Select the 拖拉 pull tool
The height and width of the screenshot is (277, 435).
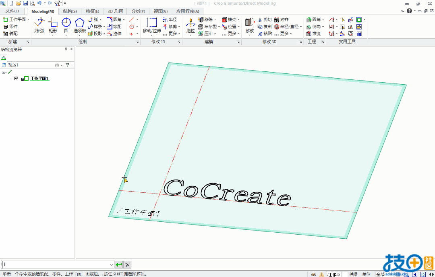(190, 25)
